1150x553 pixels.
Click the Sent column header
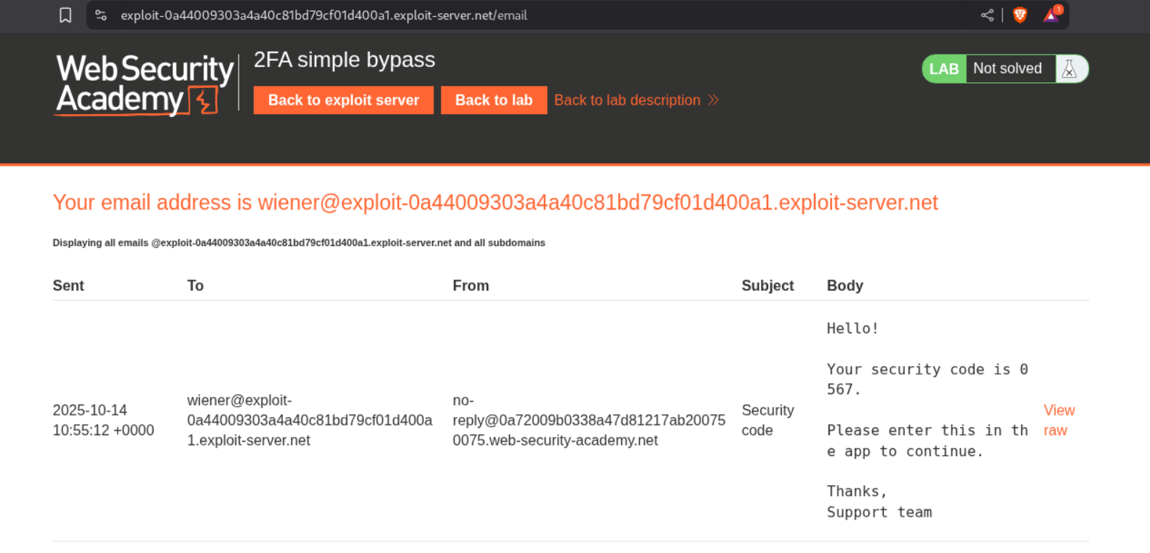pos(68,286)
